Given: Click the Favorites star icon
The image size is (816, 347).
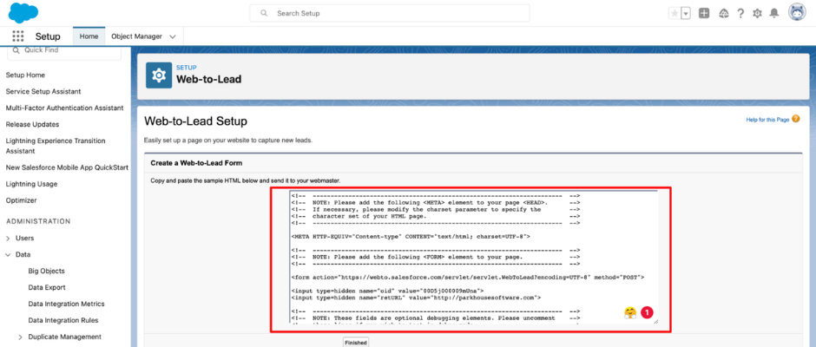Looking at the screenshot, I should 675,14.
